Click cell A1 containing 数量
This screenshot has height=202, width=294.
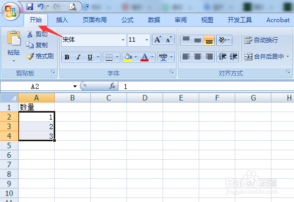[37, 107]
